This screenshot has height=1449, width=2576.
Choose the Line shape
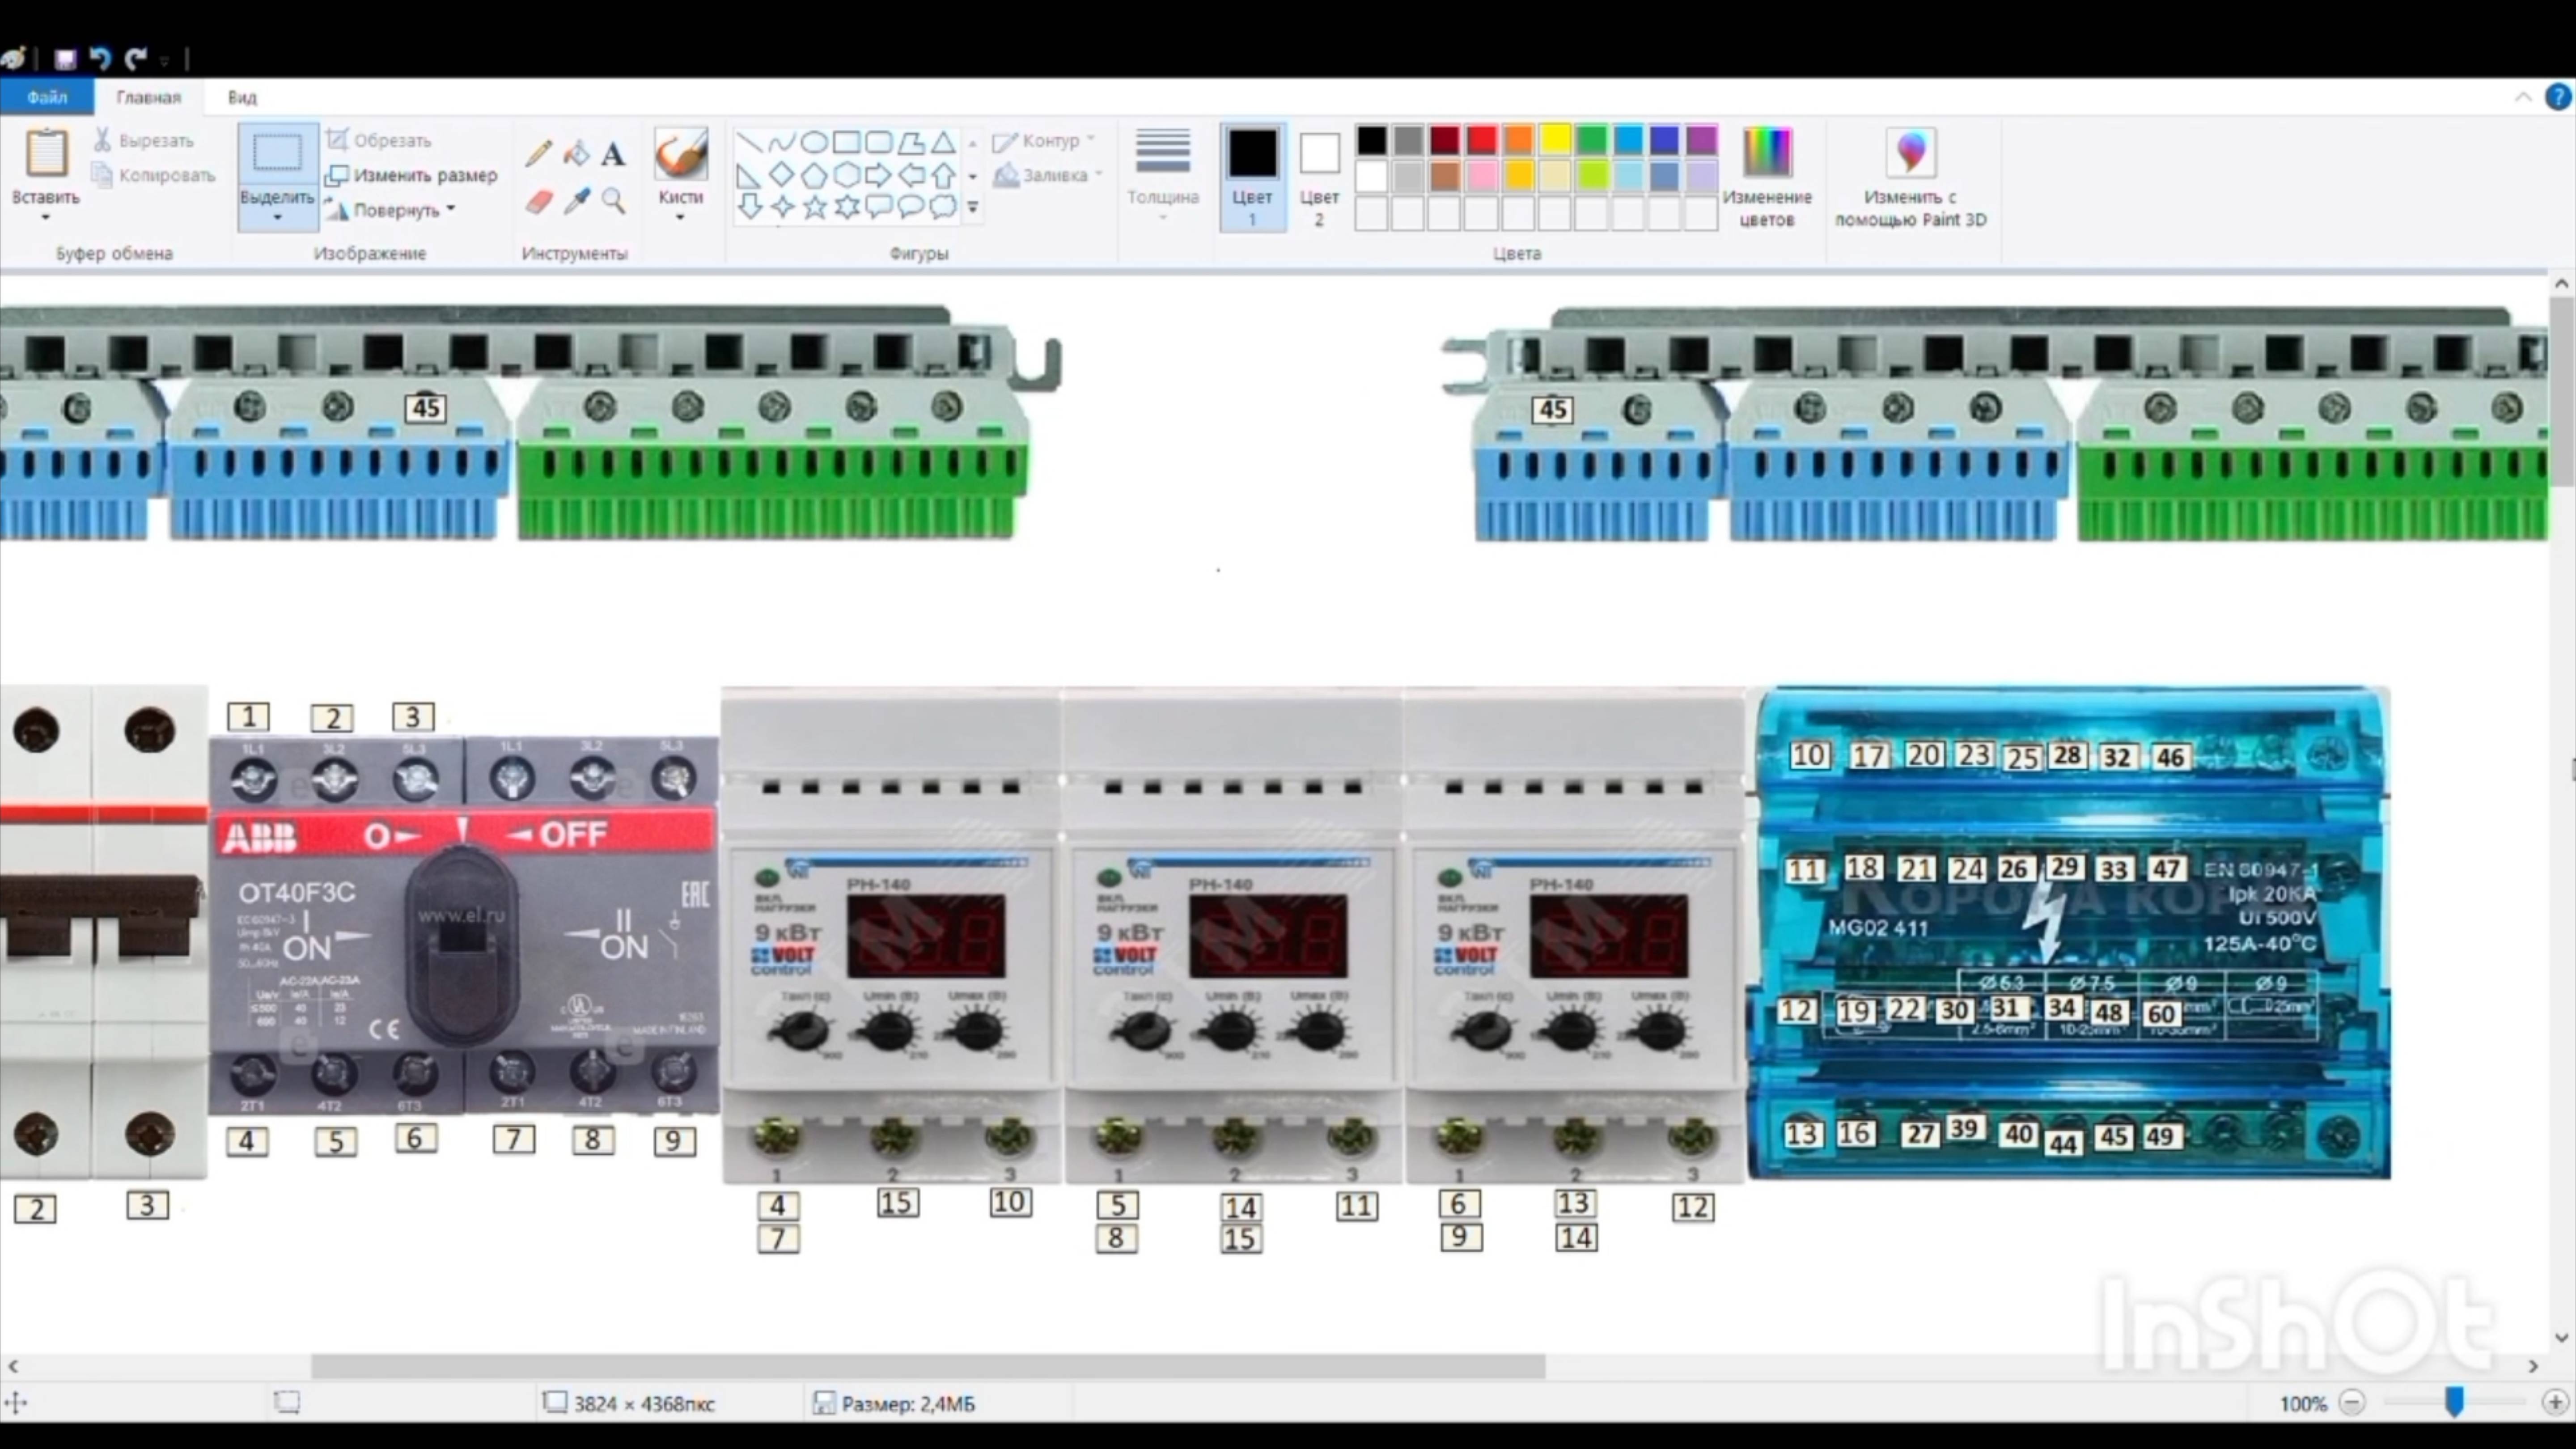point(750,142)
